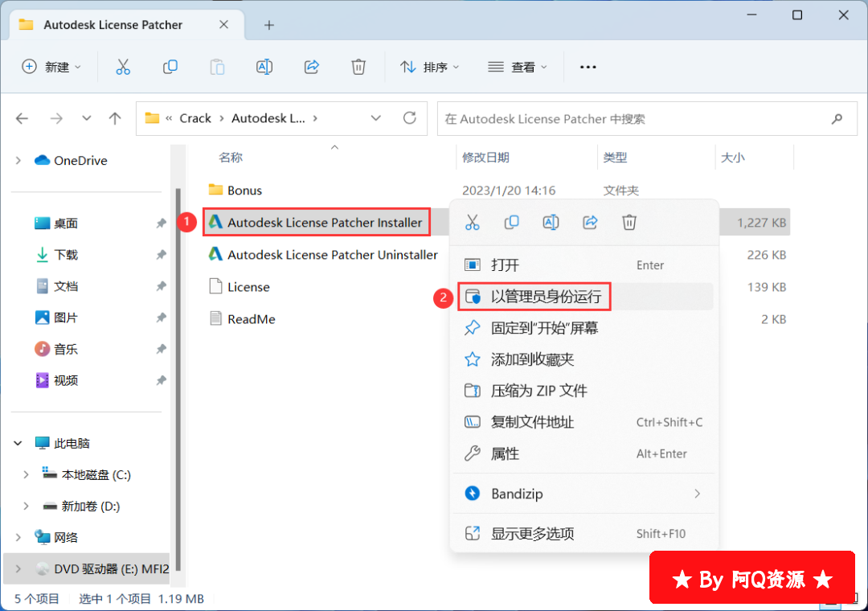Viewport: 868px width, 611px height.
Task: Expand the 网络 tree node
Action: coord(18,537)
